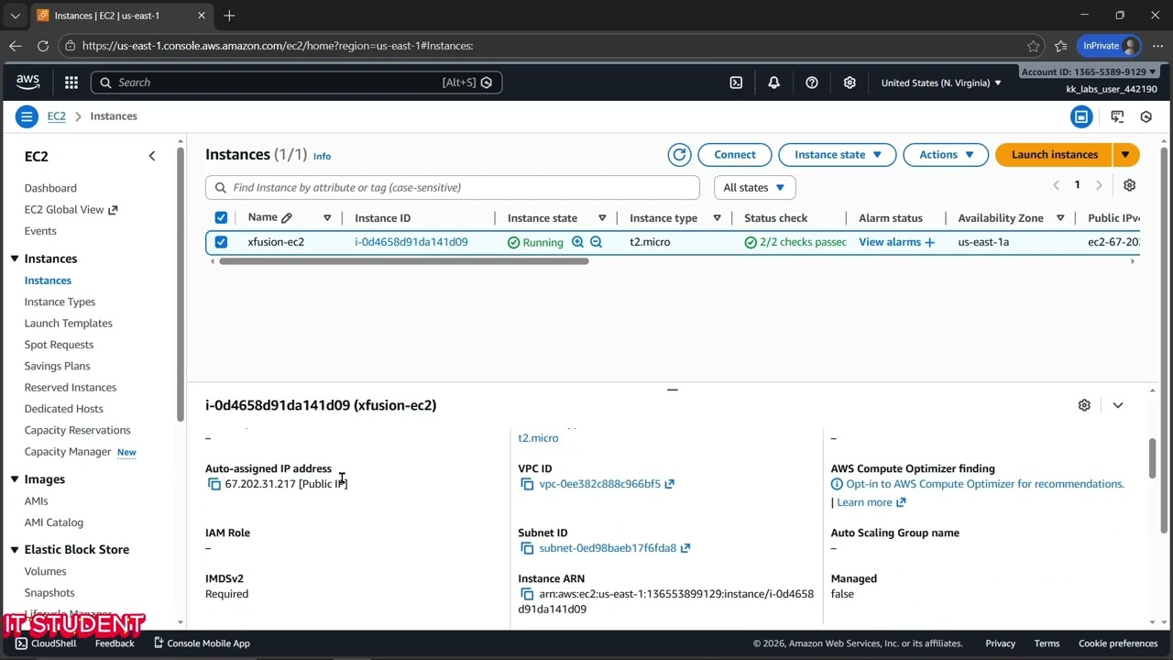Copy the Instance ARN
Image resolution: width=1173 pixels, height=660 pixels.
point(527,594)
